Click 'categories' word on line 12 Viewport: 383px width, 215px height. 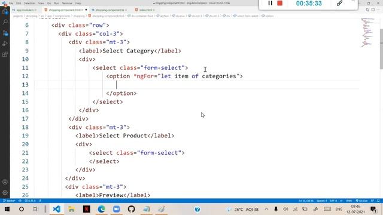coord(219,76)
